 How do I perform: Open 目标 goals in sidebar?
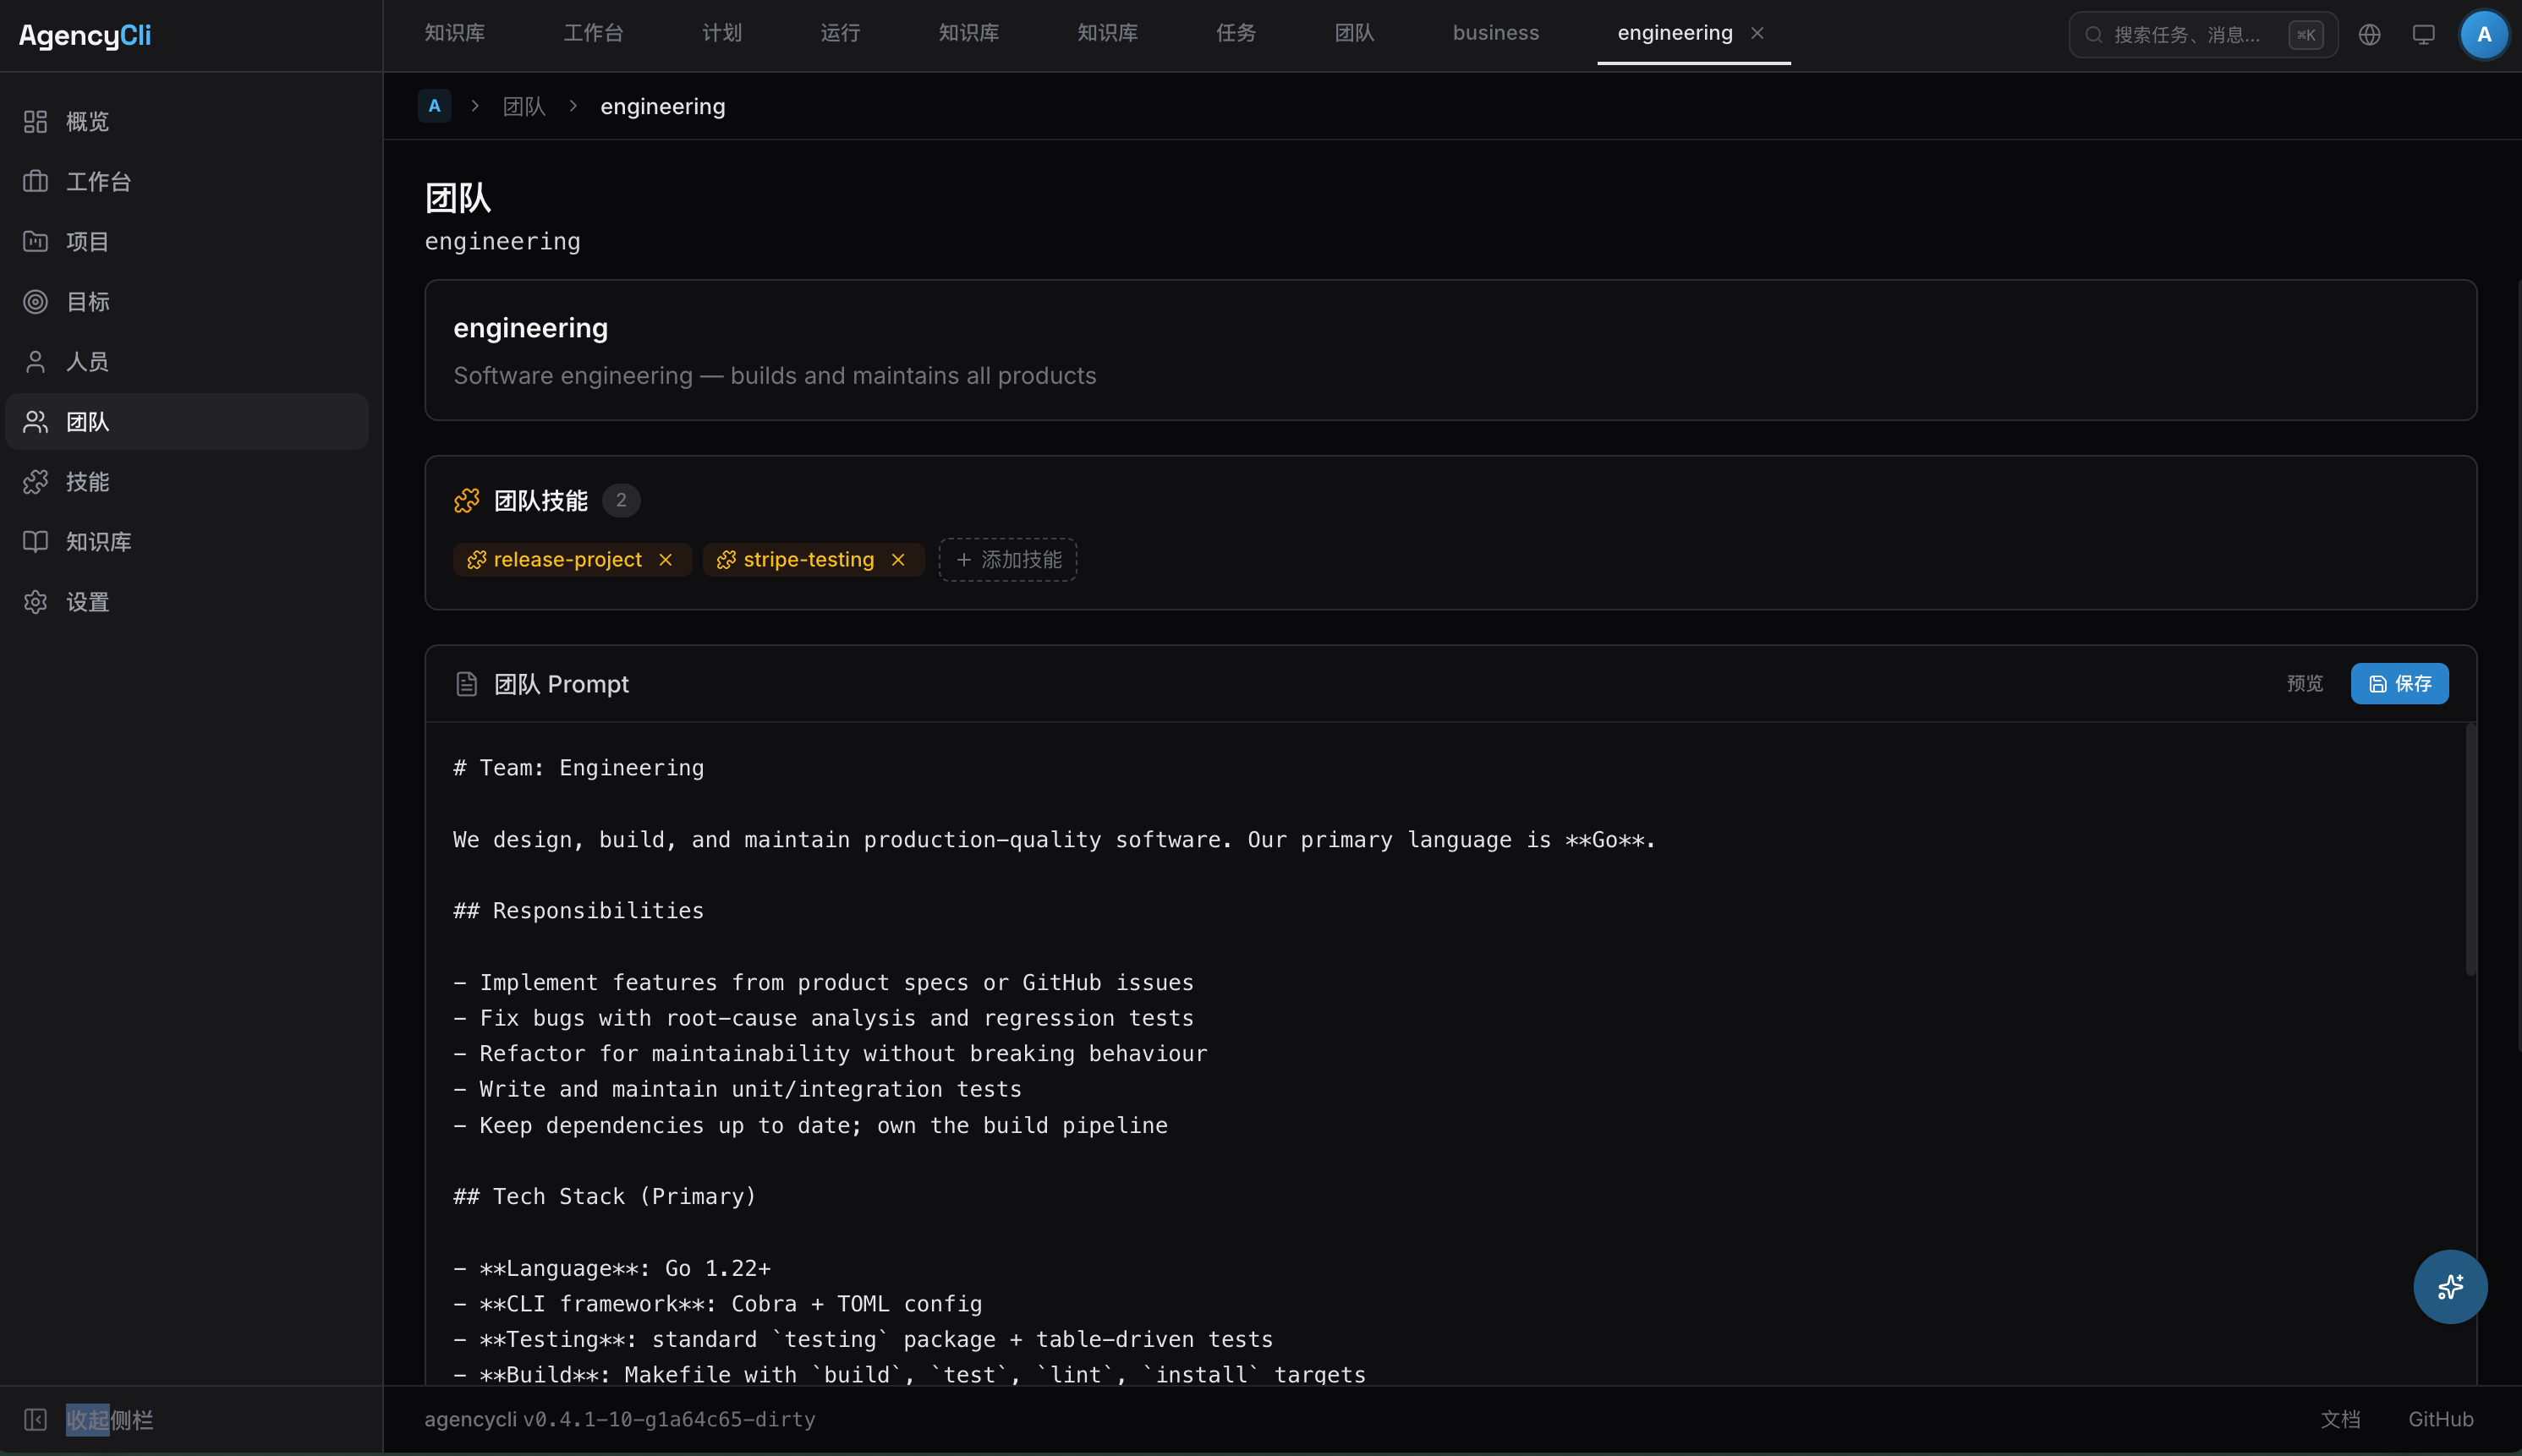click(x=87, y=302)
